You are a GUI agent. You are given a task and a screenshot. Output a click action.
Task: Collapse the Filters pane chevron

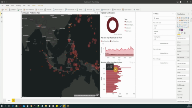click(x=175, y=14)
